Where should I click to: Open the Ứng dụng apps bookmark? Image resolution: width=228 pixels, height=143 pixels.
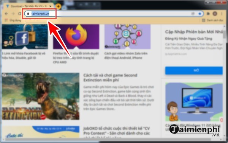[x=13, y=20]
